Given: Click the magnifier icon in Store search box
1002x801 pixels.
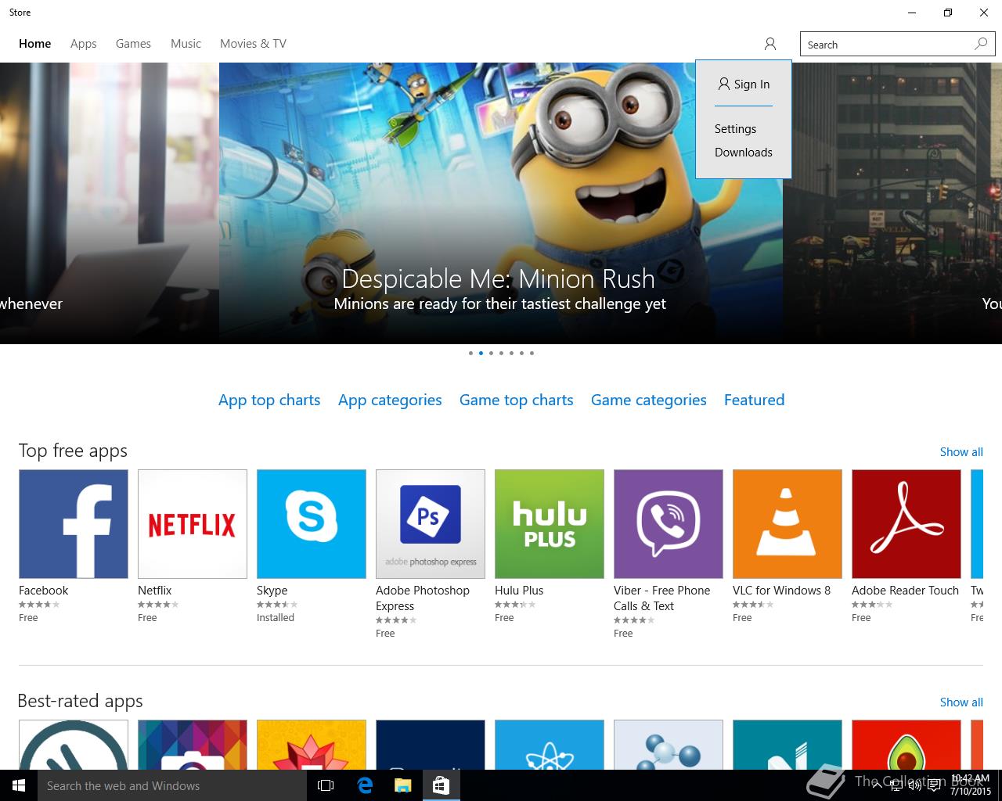Looking at the screenshot, I should tap(981, 44).
